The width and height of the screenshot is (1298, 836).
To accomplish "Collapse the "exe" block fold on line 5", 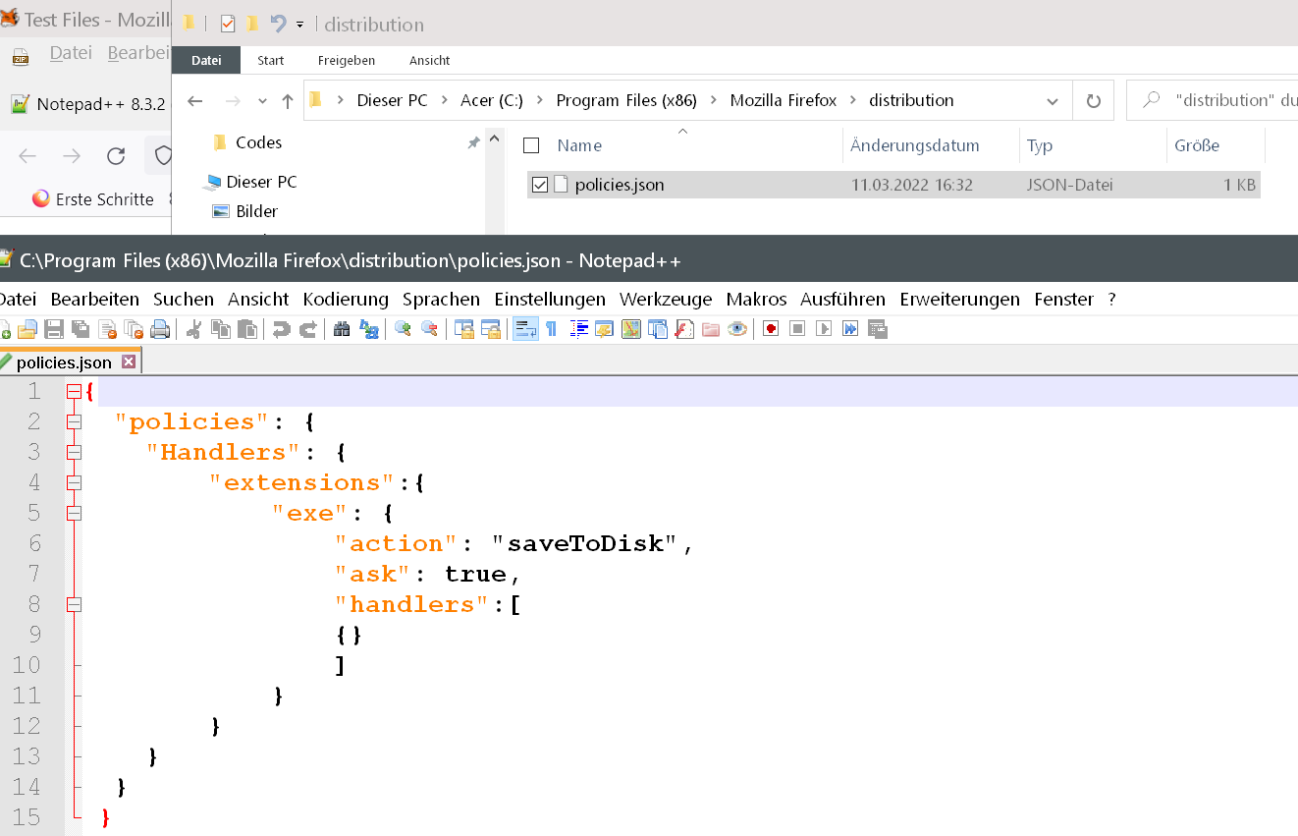I will coord(74,513).
